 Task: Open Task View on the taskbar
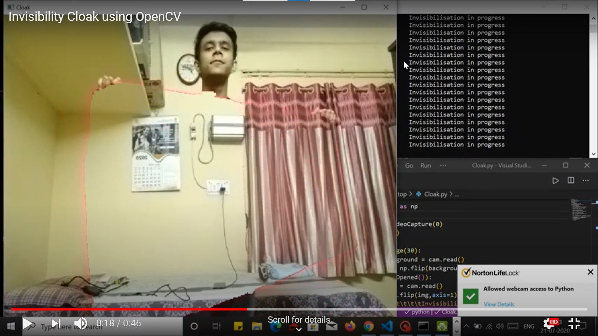[216, 326]
